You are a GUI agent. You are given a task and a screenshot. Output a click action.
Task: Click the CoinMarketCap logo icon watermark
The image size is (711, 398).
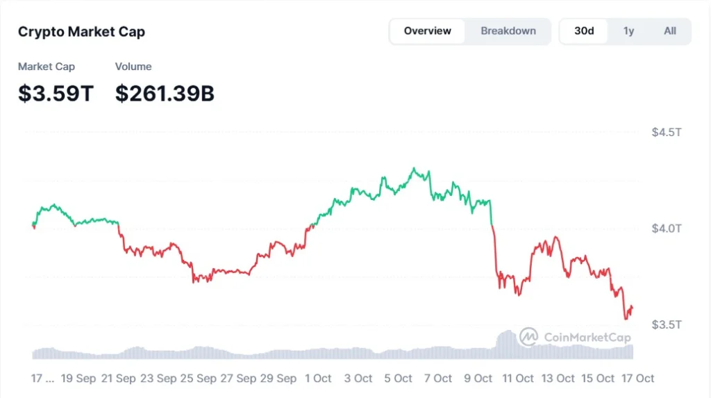click(528, 337)
